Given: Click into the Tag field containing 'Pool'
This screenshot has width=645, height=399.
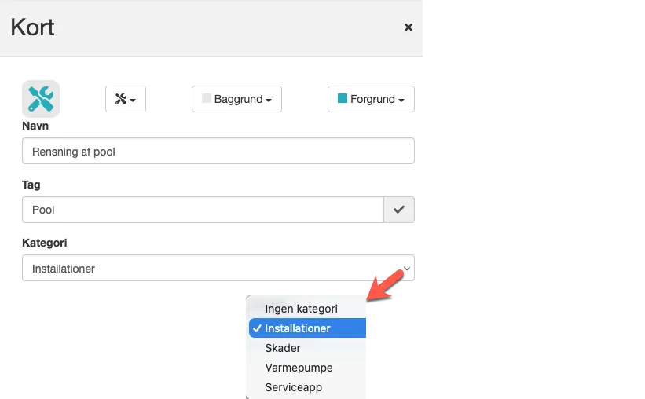Looking at the screenshot, I should (x=203, y=210).
